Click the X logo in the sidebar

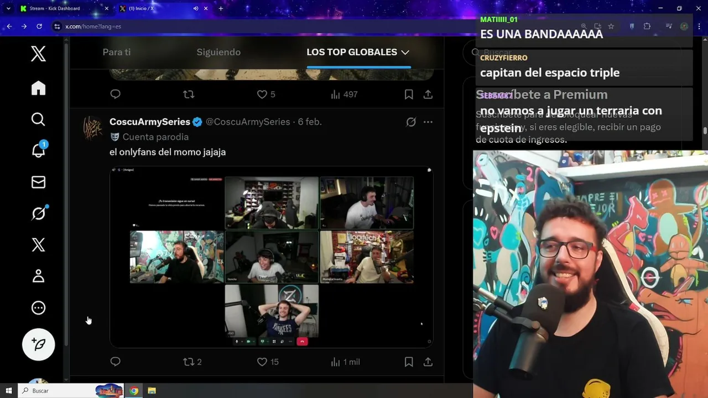click(38, 54)
